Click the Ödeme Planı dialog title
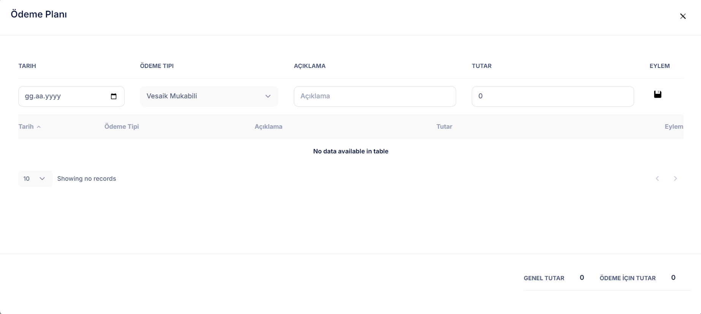The height and width of the screenshot is (314, 701). click(39, 14)
